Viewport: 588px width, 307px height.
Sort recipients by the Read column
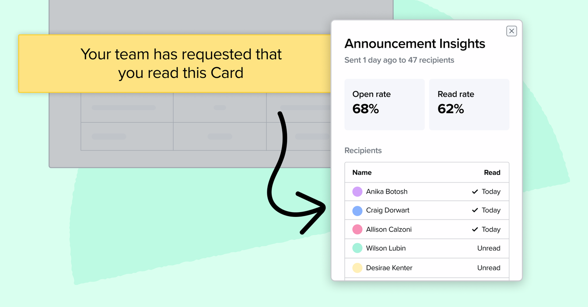pyautogui.click(x=492, y=172)
